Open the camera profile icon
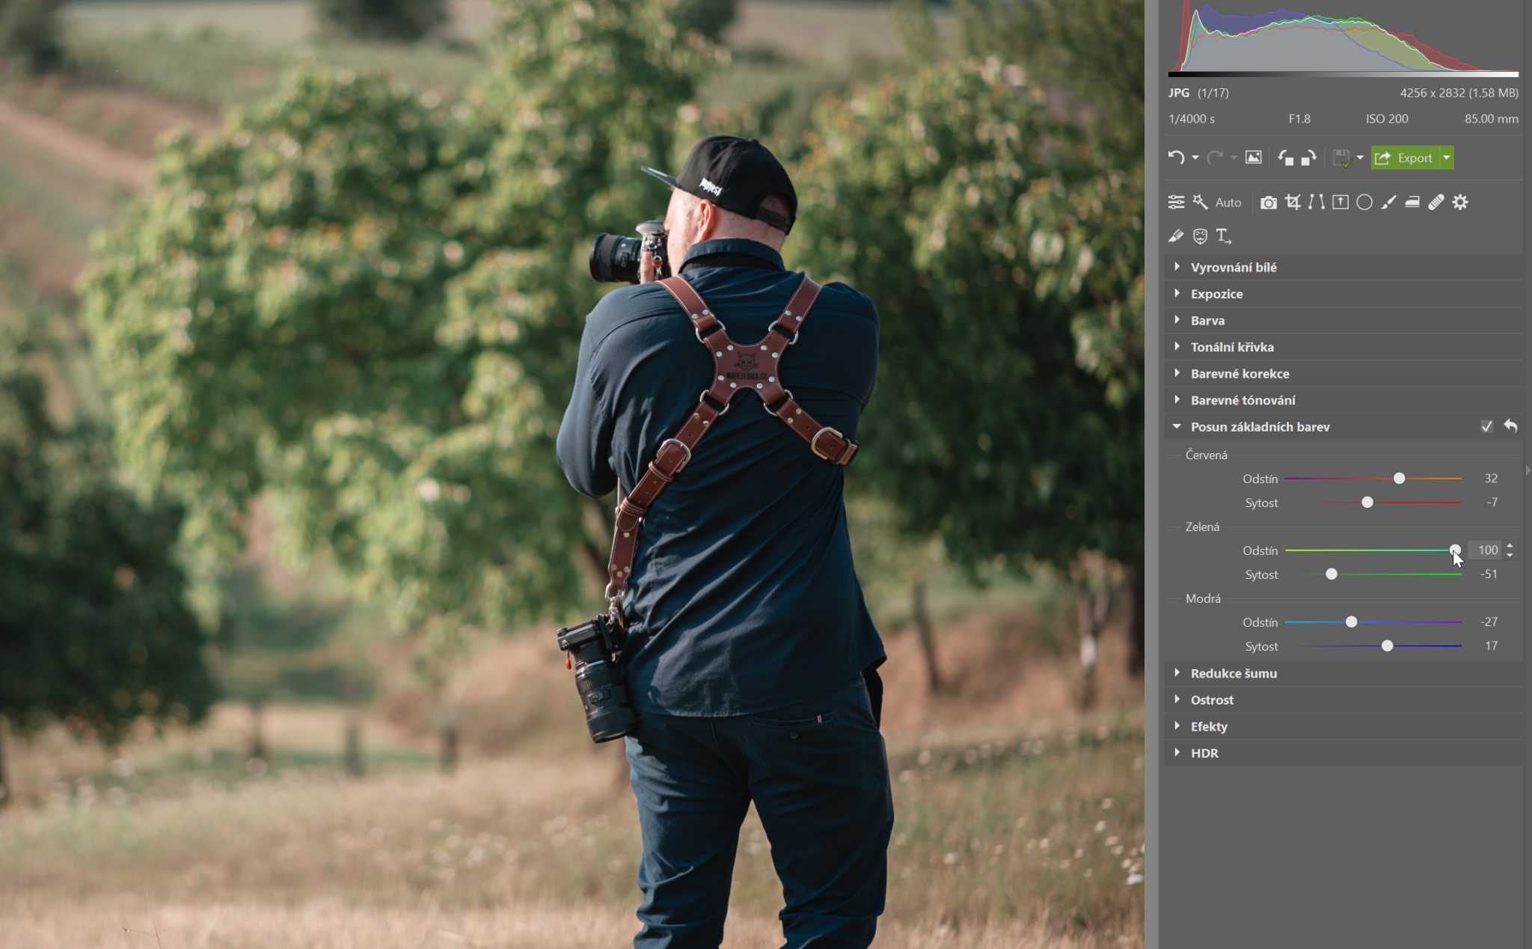The width and height of the screenshot is (1532, 949). 1269,202
